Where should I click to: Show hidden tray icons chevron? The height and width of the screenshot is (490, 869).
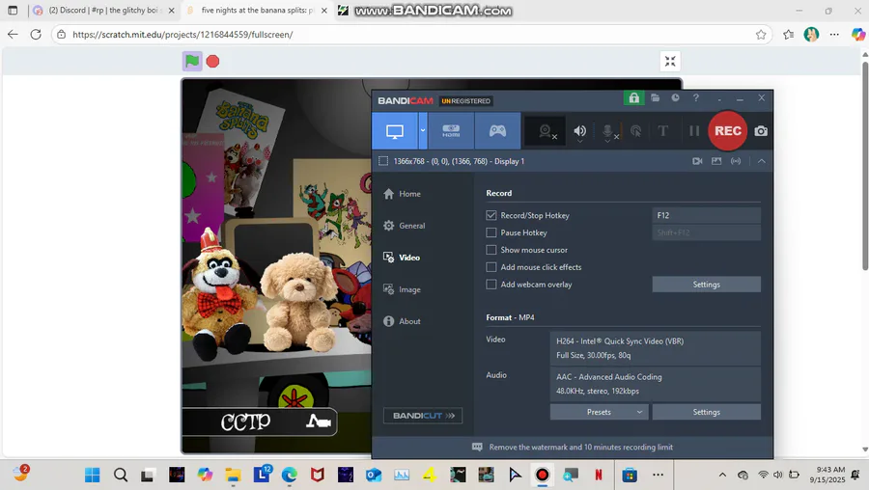pyautogui.click(x=722, y=475)
